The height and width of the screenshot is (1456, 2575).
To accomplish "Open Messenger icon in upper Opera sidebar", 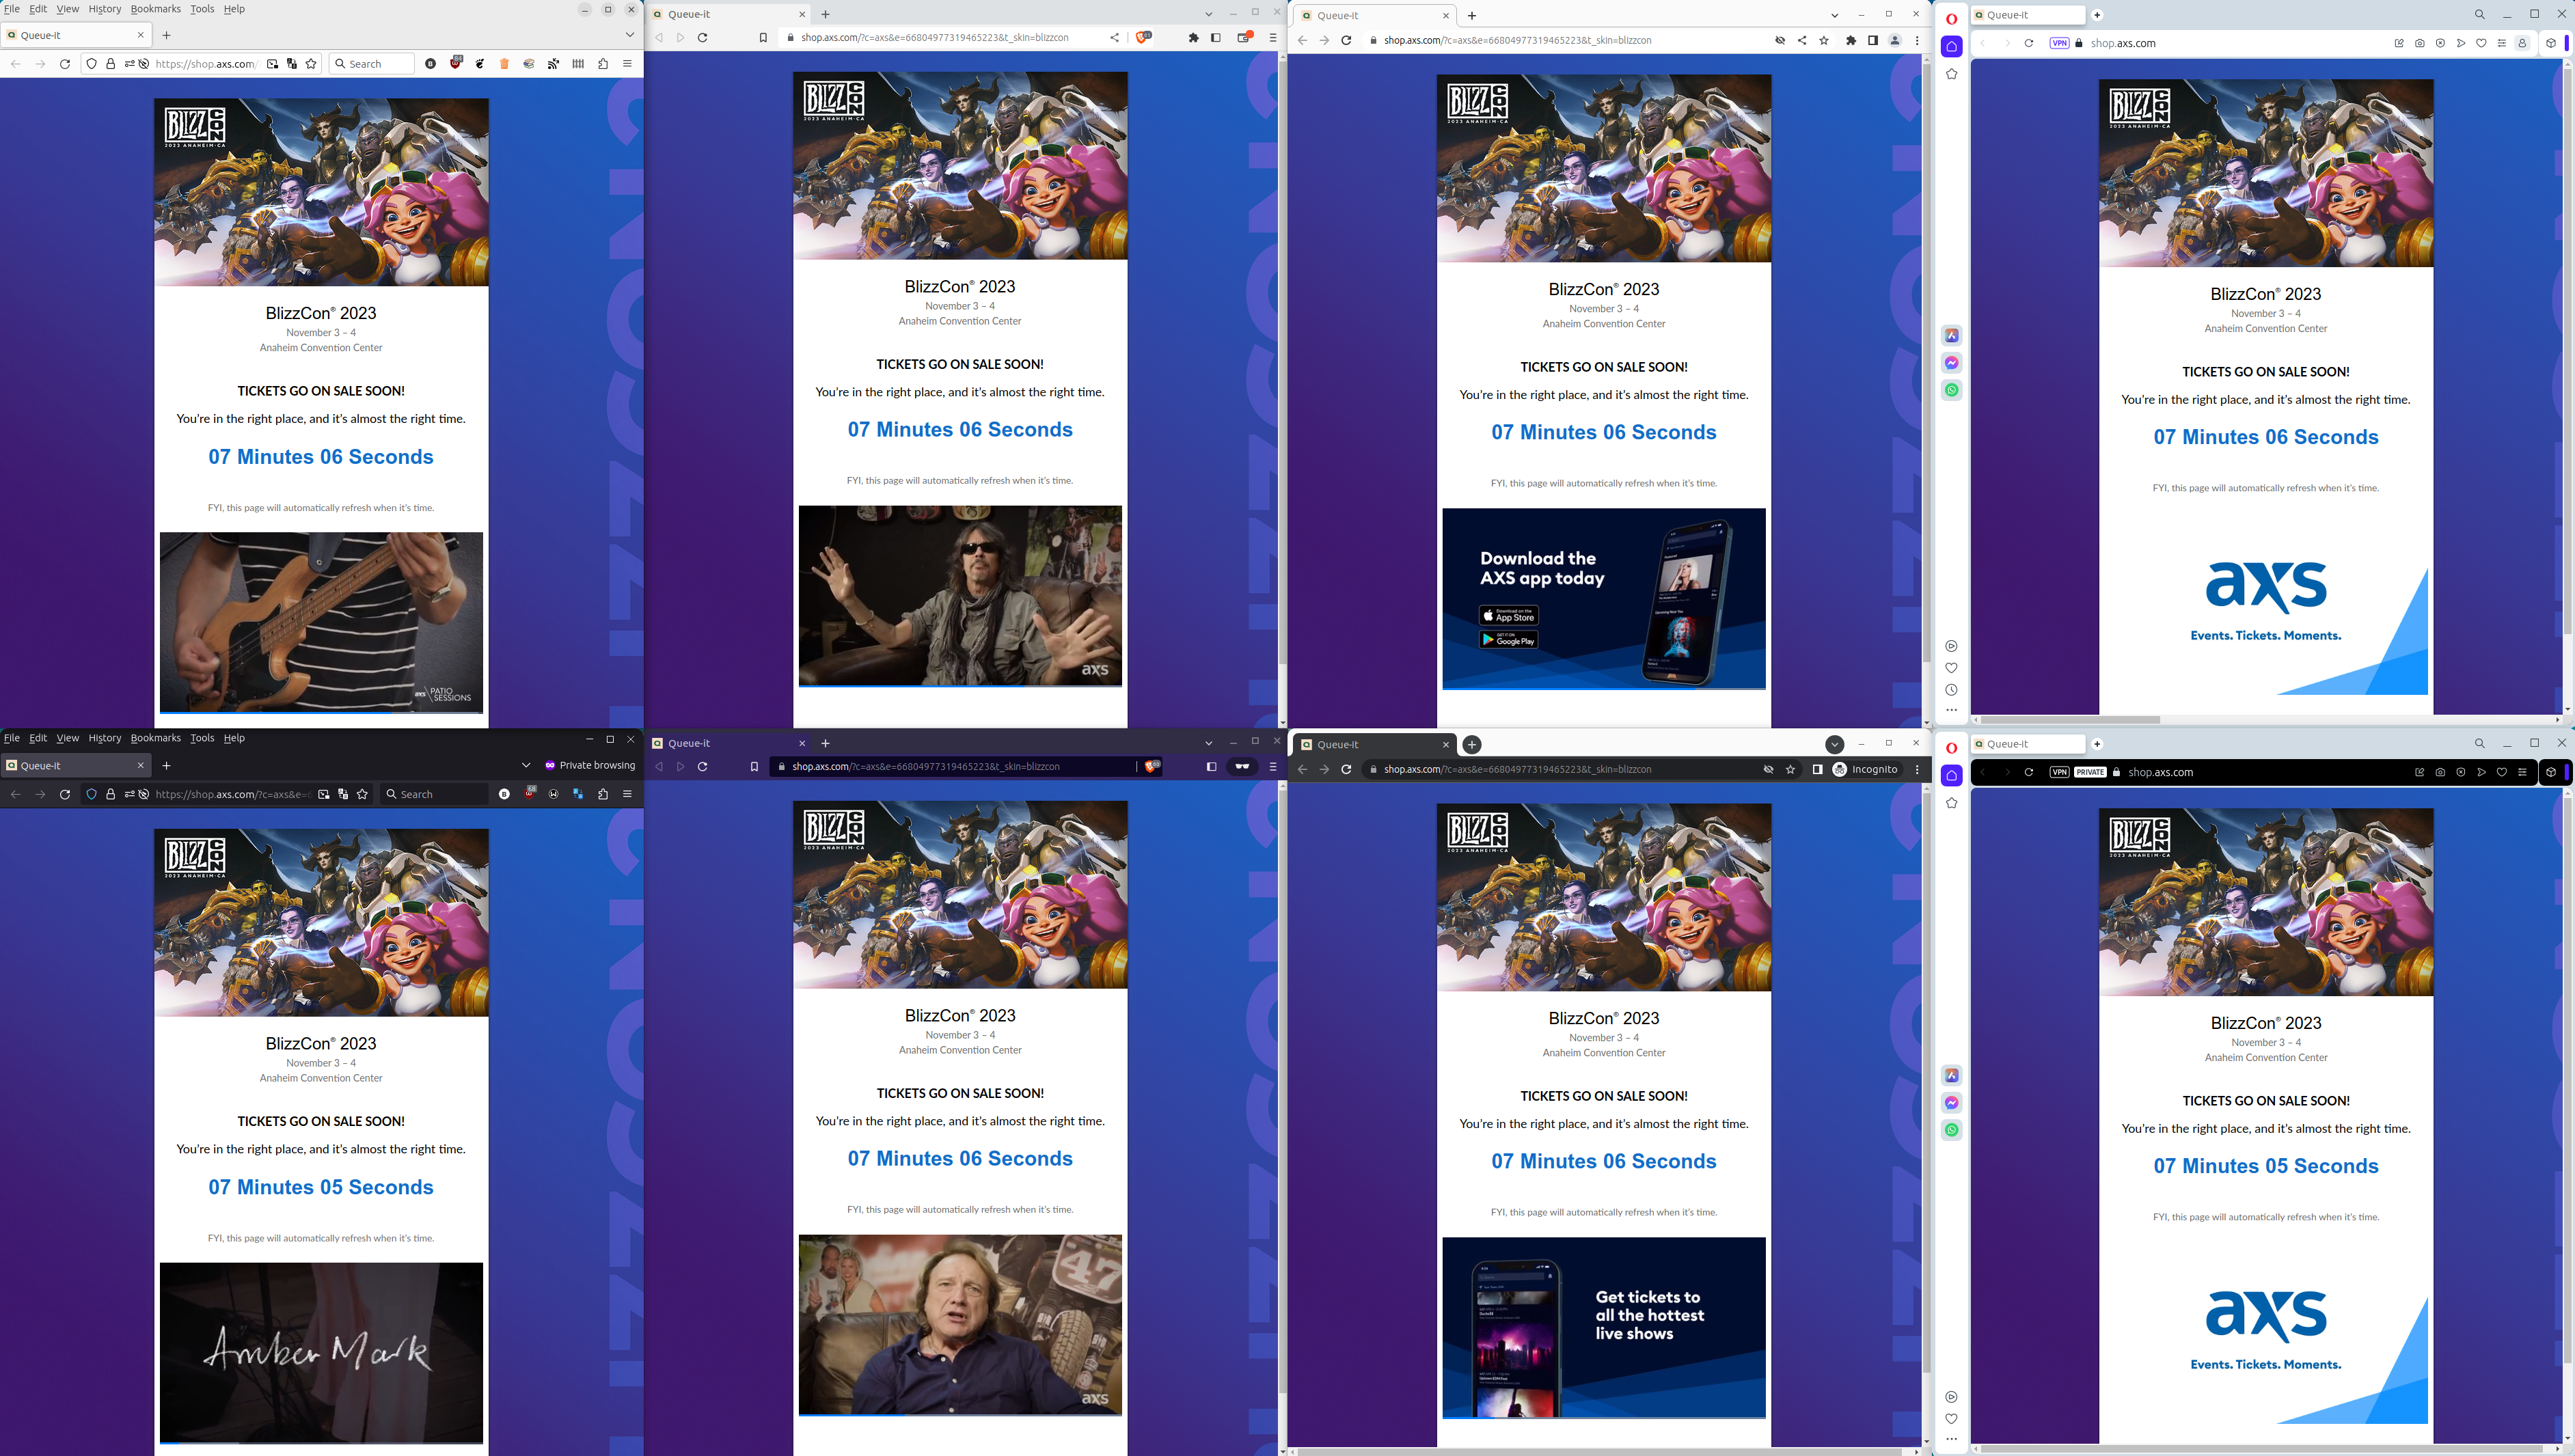I will (x=1951, y=363).
